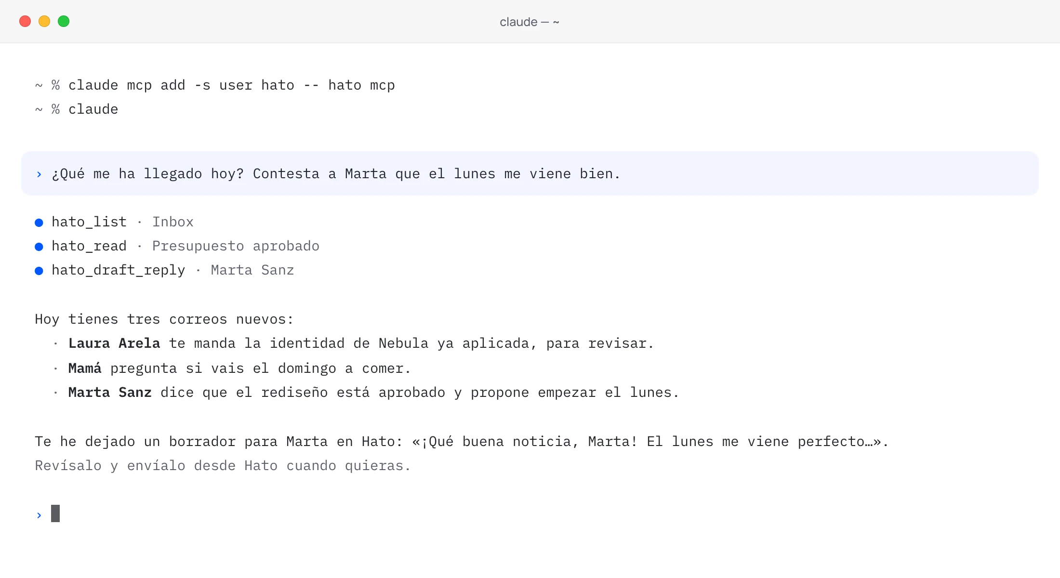Viewport: 1060px width, 578px height.
Task: Click the blue chevron in the highlighted prompt
Action: tap(39, 174)
